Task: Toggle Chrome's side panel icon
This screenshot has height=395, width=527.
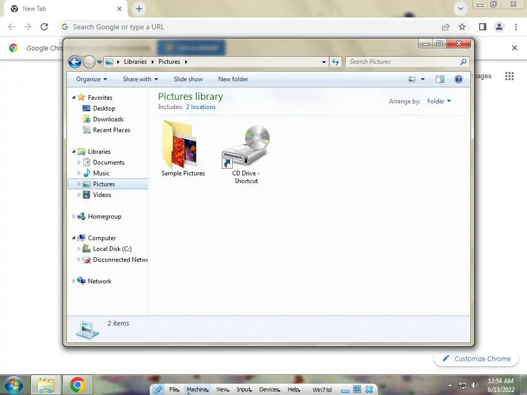Action: click(x=483, y=27)
